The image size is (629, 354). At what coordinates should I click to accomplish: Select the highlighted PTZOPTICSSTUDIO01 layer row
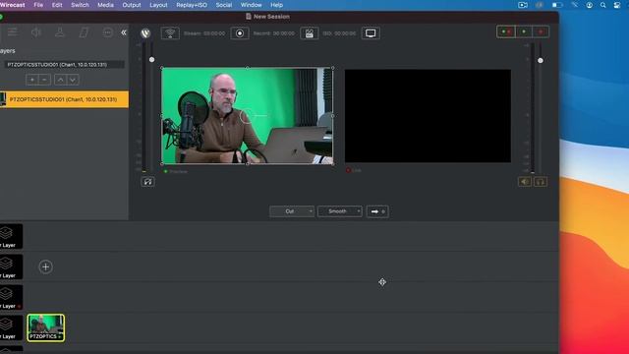64,99
